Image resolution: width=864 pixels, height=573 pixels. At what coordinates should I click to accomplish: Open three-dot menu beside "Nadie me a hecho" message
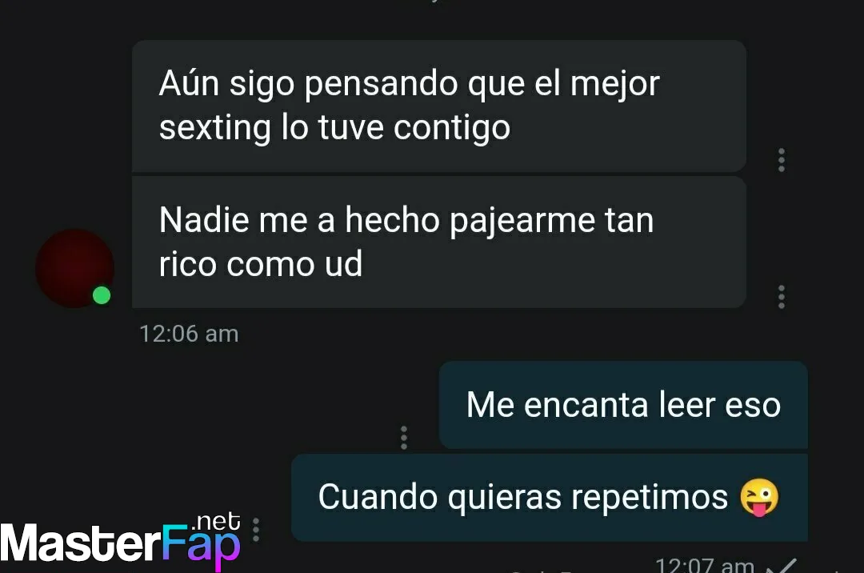pyautogui.click(x=781, y=296)
